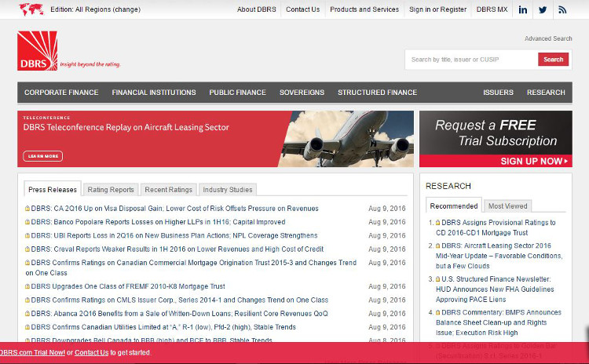Click lock icon beside Banco Popolare release
The width and height of the screenshot is (589, 364).
coord(27,222)
